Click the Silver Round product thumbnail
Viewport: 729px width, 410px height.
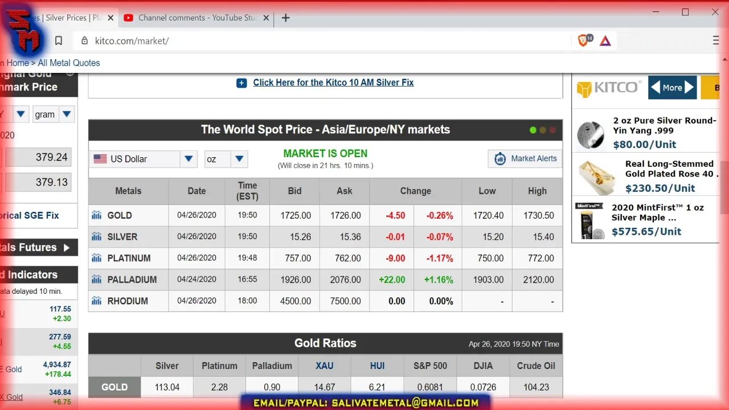point(591,135)
